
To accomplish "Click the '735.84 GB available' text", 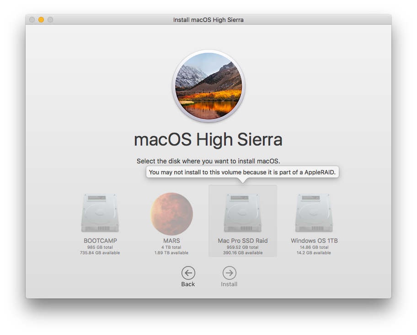I will pos(100,253).
